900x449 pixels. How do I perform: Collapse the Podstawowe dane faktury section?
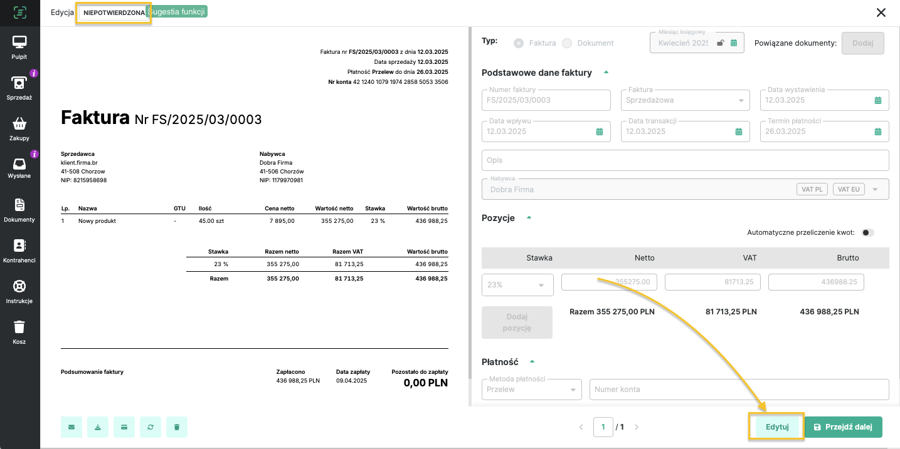click(x=606, y=73)
